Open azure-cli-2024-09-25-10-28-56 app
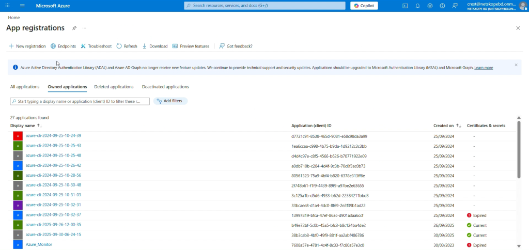Image resolution: width=529 pixels, height=250 pixels. 53,175
